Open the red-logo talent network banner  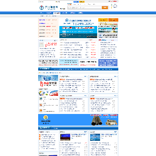[x=48, y=84]
